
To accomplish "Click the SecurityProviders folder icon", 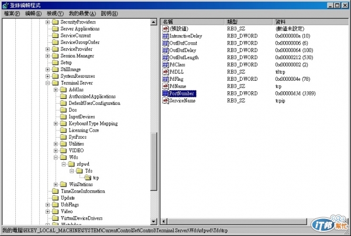I will tap(56, 22).
